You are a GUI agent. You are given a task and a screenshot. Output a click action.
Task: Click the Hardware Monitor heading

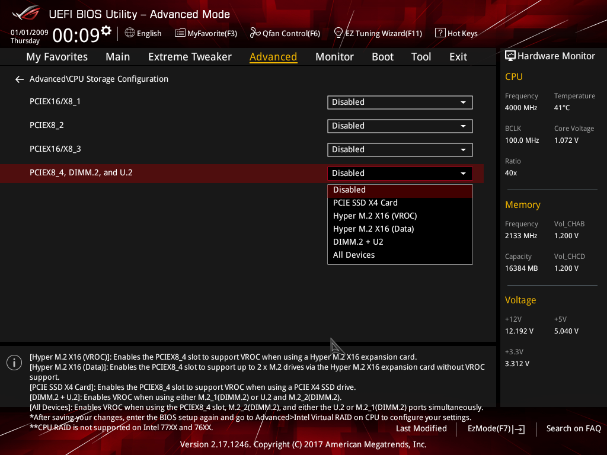[556, 56]
